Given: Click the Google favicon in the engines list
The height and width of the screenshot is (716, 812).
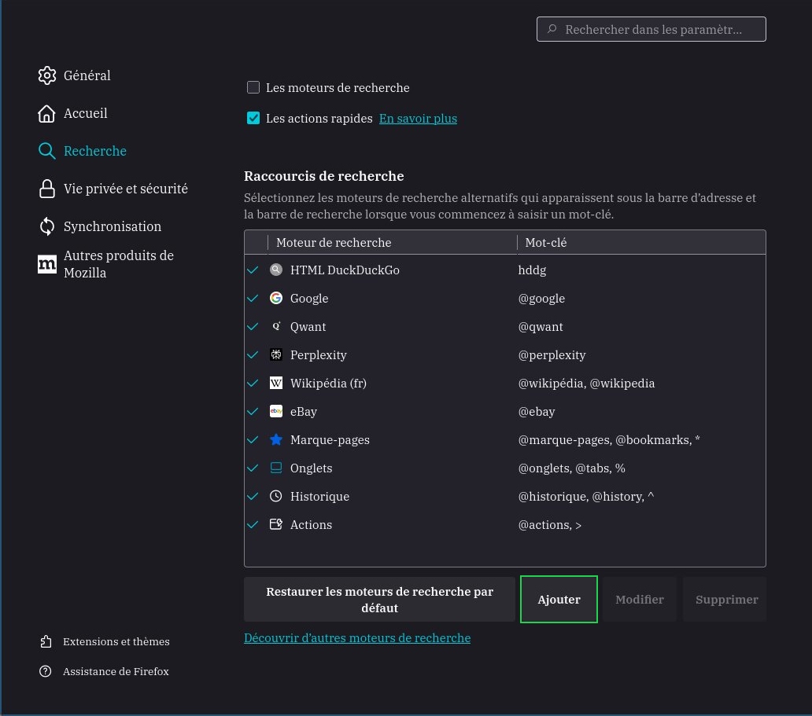Looking at the screenshot, I should coord(276,298).
